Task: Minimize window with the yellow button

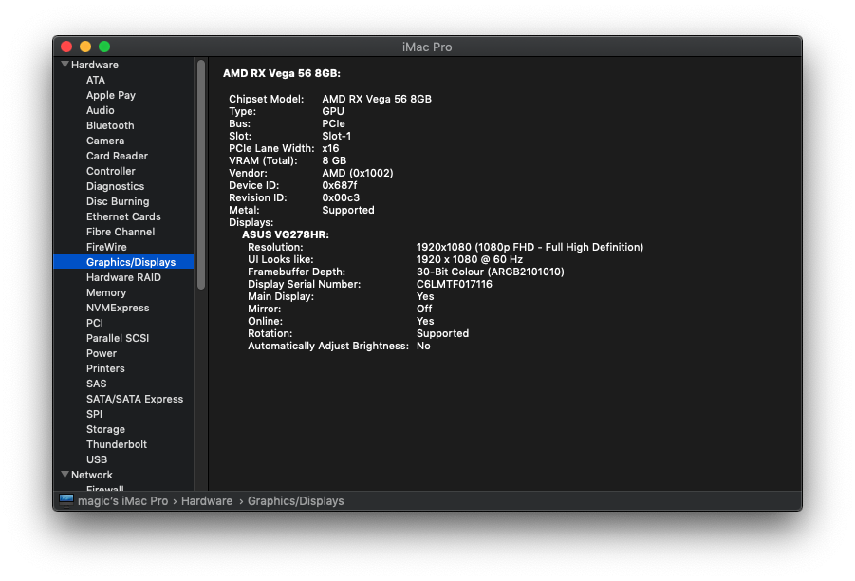Action: pyautogui.click(x=85, y=47)
